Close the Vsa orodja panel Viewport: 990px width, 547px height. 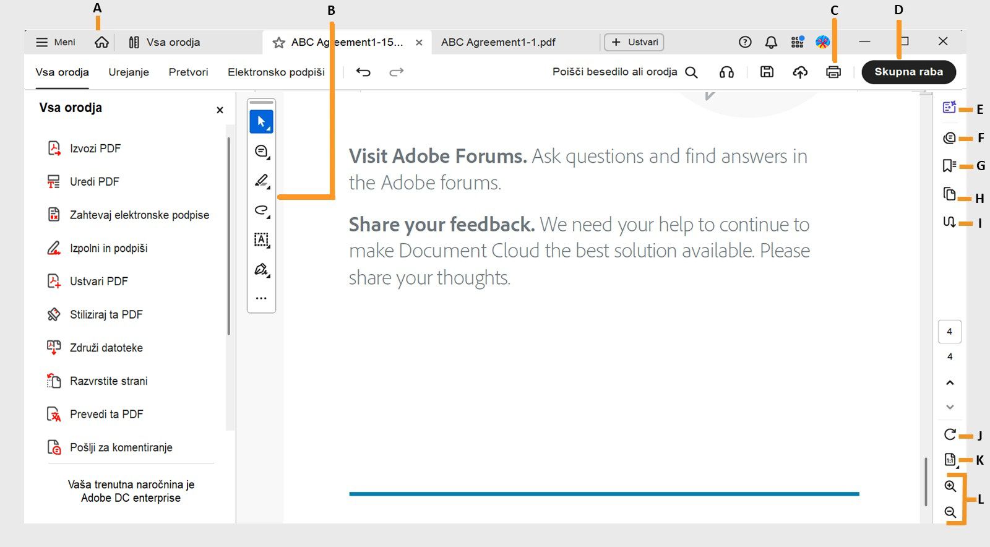pyautogui.click(x=220, y=110)
